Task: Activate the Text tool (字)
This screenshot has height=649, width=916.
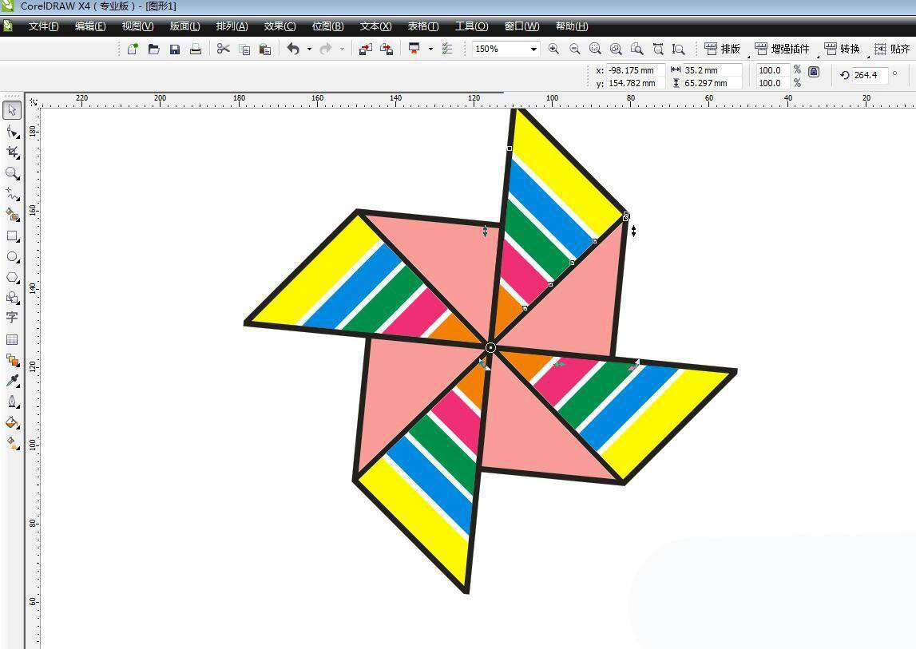Action: pyautogui.click(x=12, y=318)
